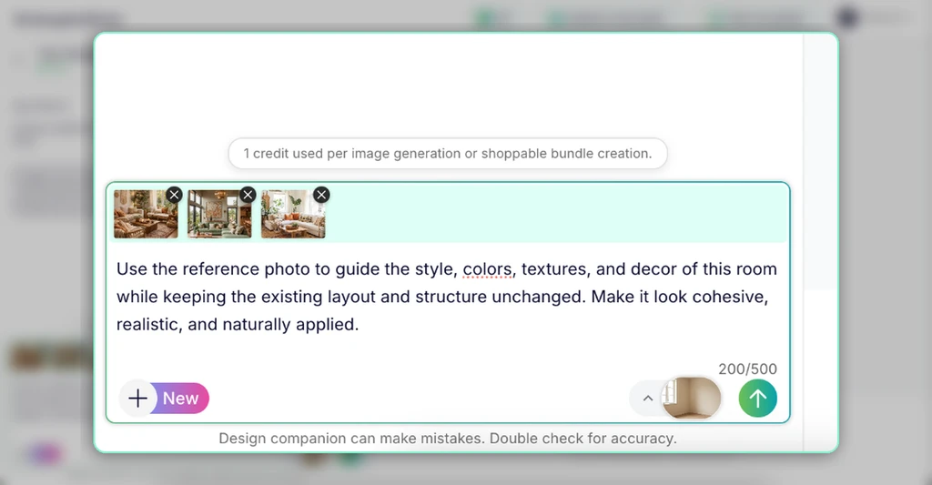Screen dimensions: 932x485
Task: Remove the second reference photo thumbnail
Action: tap(248, 195)
